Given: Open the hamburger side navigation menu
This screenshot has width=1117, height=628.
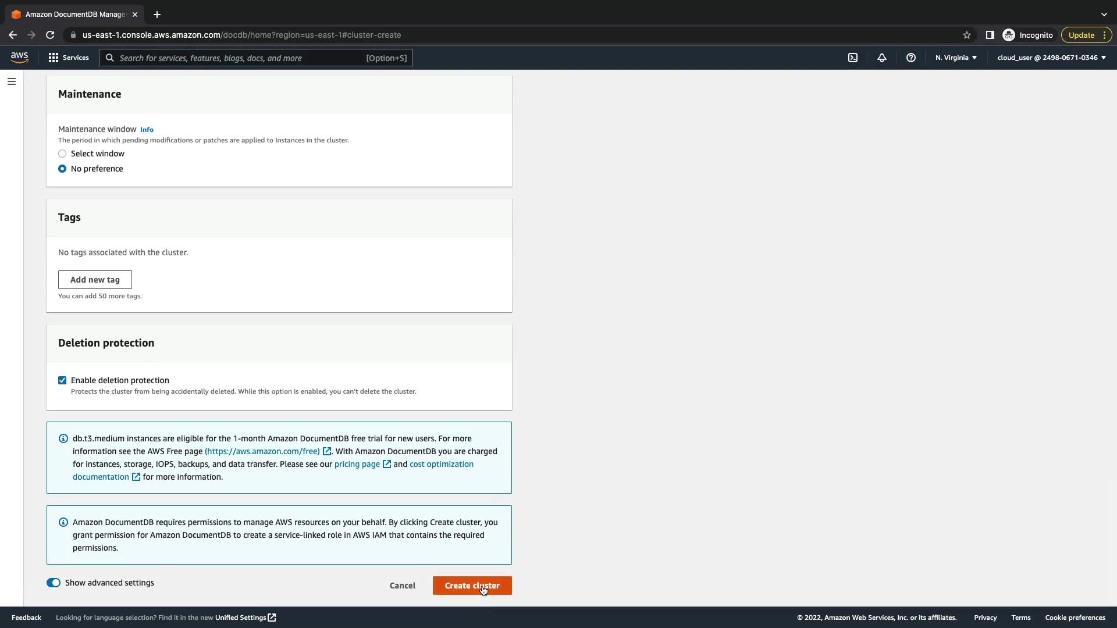Looking at the screenshot, I should 12,81.
